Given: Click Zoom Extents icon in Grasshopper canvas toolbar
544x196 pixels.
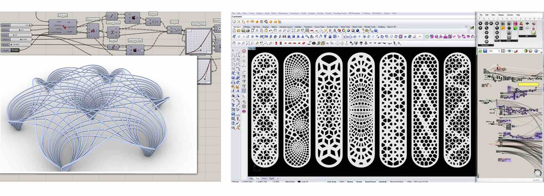Looking at the screenshot, I should click(x=503, y=51).
